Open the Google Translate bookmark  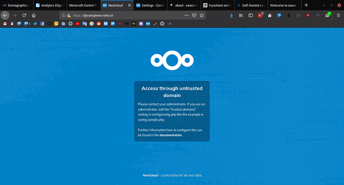coord(84,24)
